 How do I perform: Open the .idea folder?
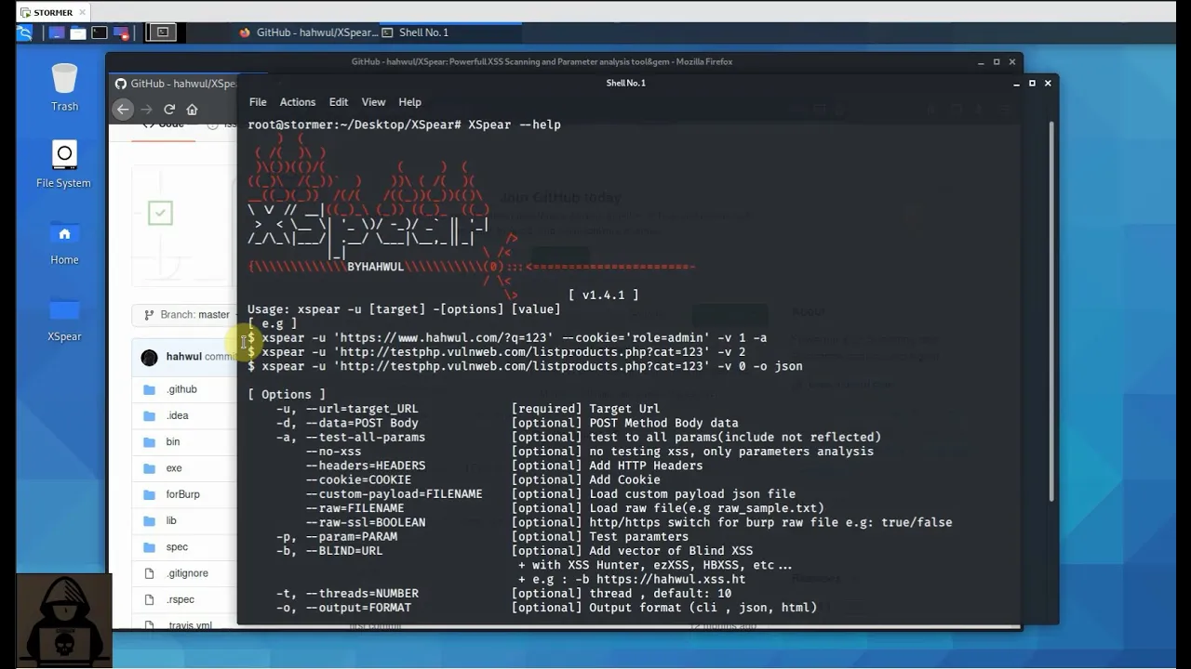point(177,415)
